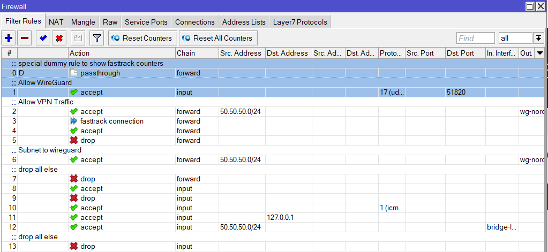Click the Reset All Counters button
This screenshot has width=548, height=252.
pos(219,38)
